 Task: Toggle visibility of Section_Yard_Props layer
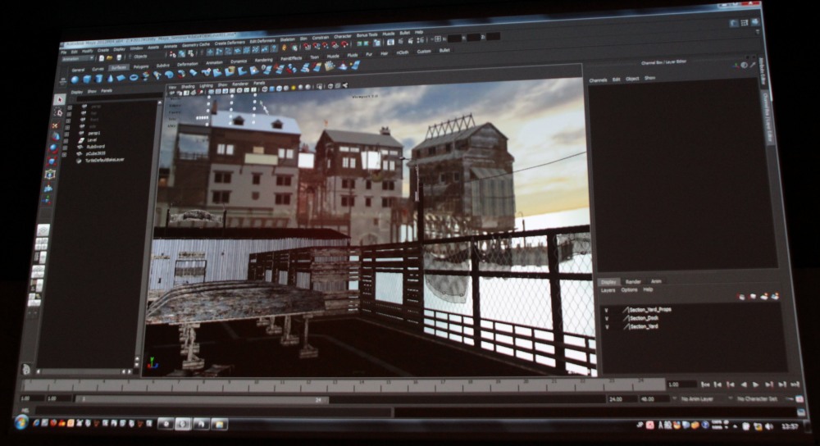pos(606,309)
